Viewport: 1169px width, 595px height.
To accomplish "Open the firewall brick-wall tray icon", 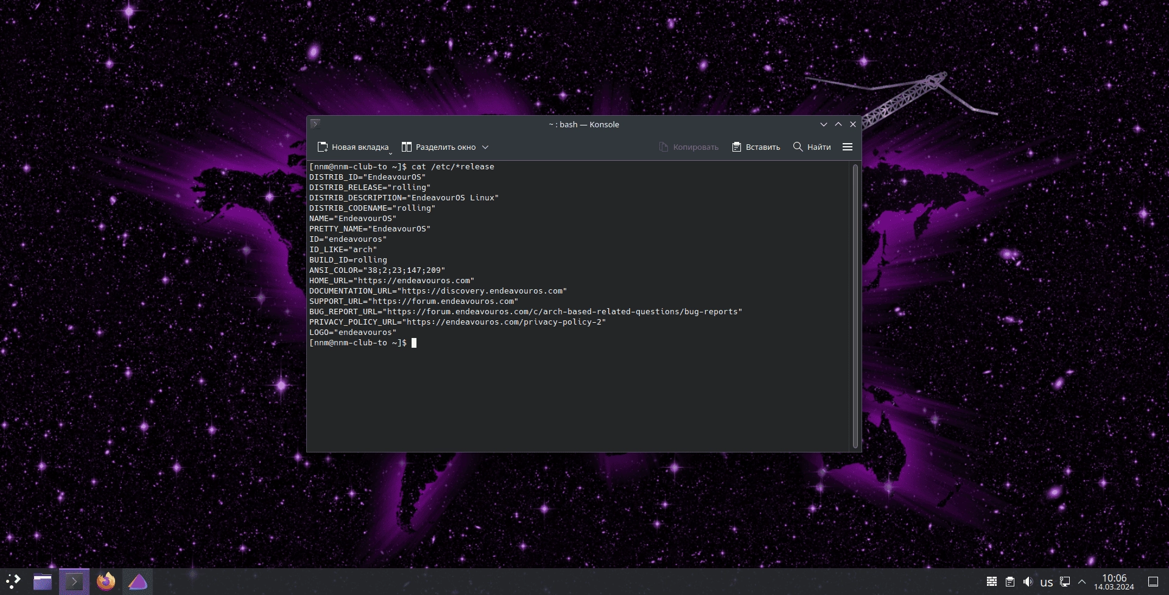I will [x=992, y=582].
